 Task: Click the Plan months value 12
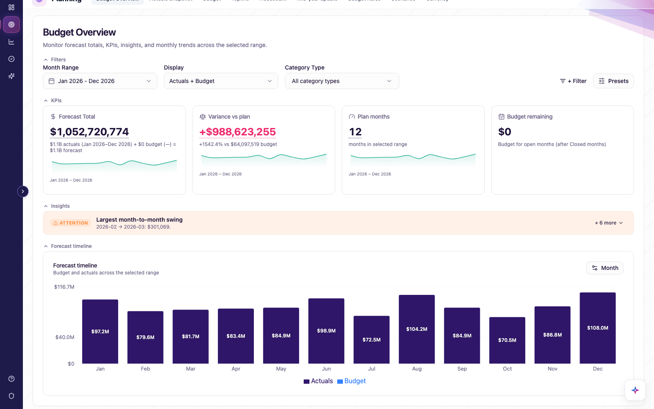click(x=355, y=132)
